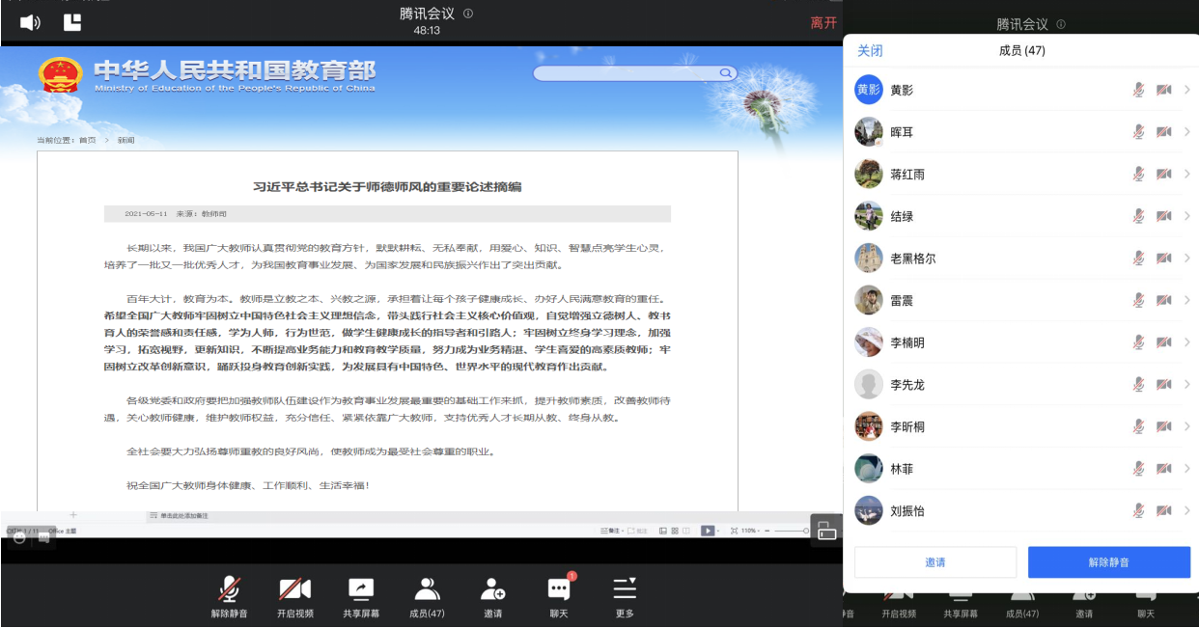Expand the 更多 more menu
Viewport: 1199px width, 628px height.
click(x=625, y=596)
